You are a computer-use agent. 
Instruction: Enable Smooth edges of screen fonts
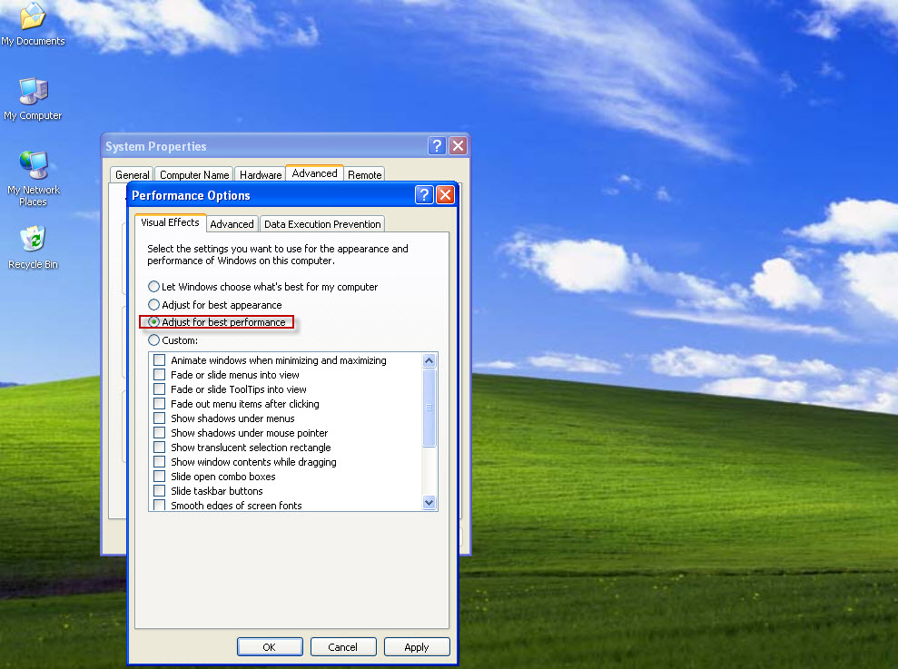pyautogui.click(x=159, y=505)
